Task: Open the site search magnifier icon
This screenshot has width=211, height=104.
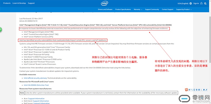Action: (x=205, y=3)
